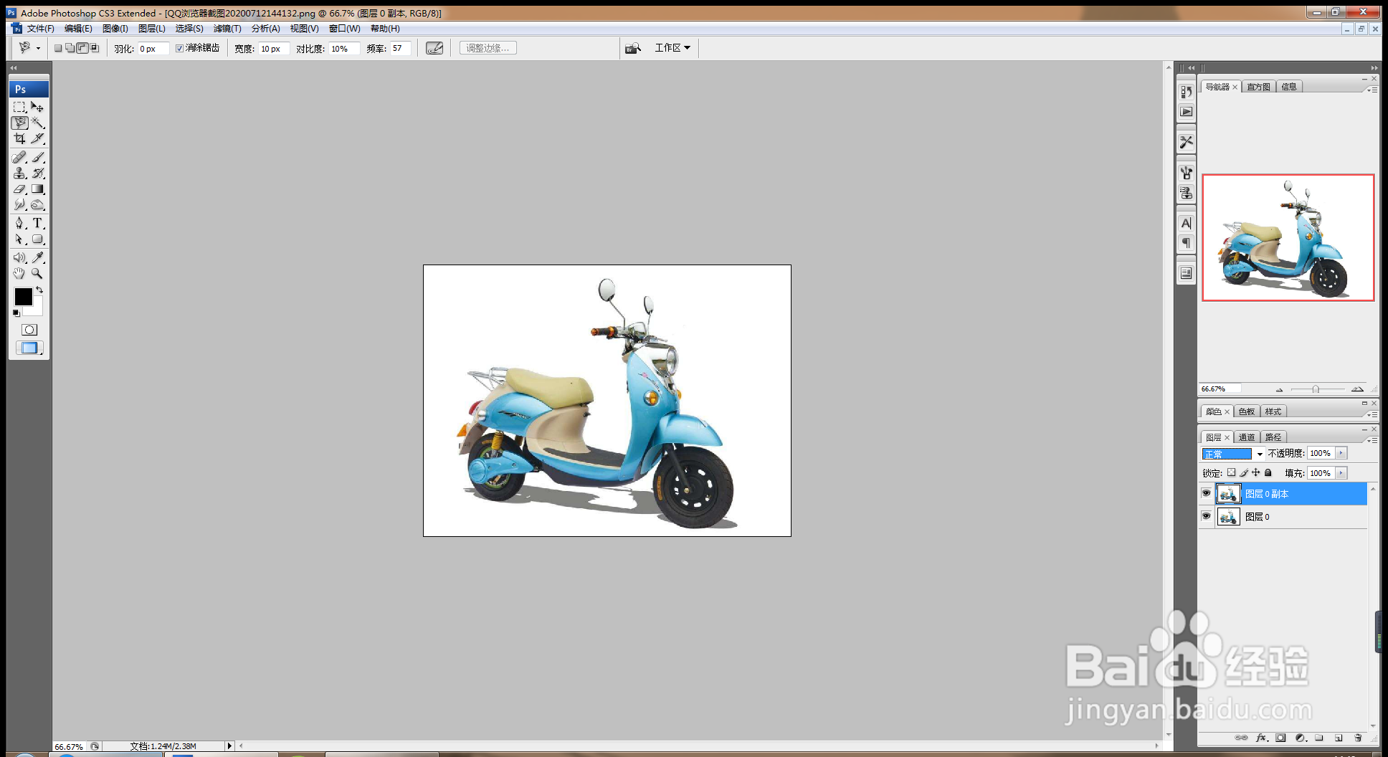The height and width of the screenshot is (757, 1388).
Task: Enable stylus pressure for pen width
Action: coord(434,48)
